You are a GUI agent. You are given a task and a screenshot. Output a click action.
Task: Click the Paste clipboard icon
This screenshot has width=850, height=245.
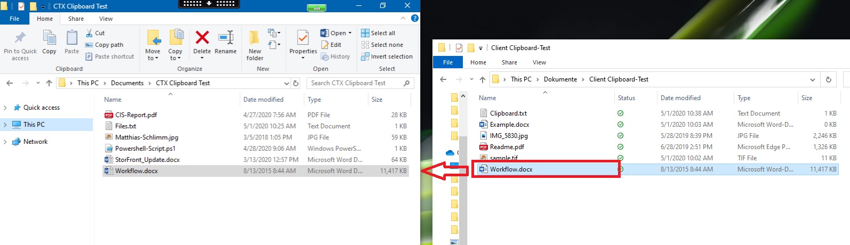coord(72,43)
